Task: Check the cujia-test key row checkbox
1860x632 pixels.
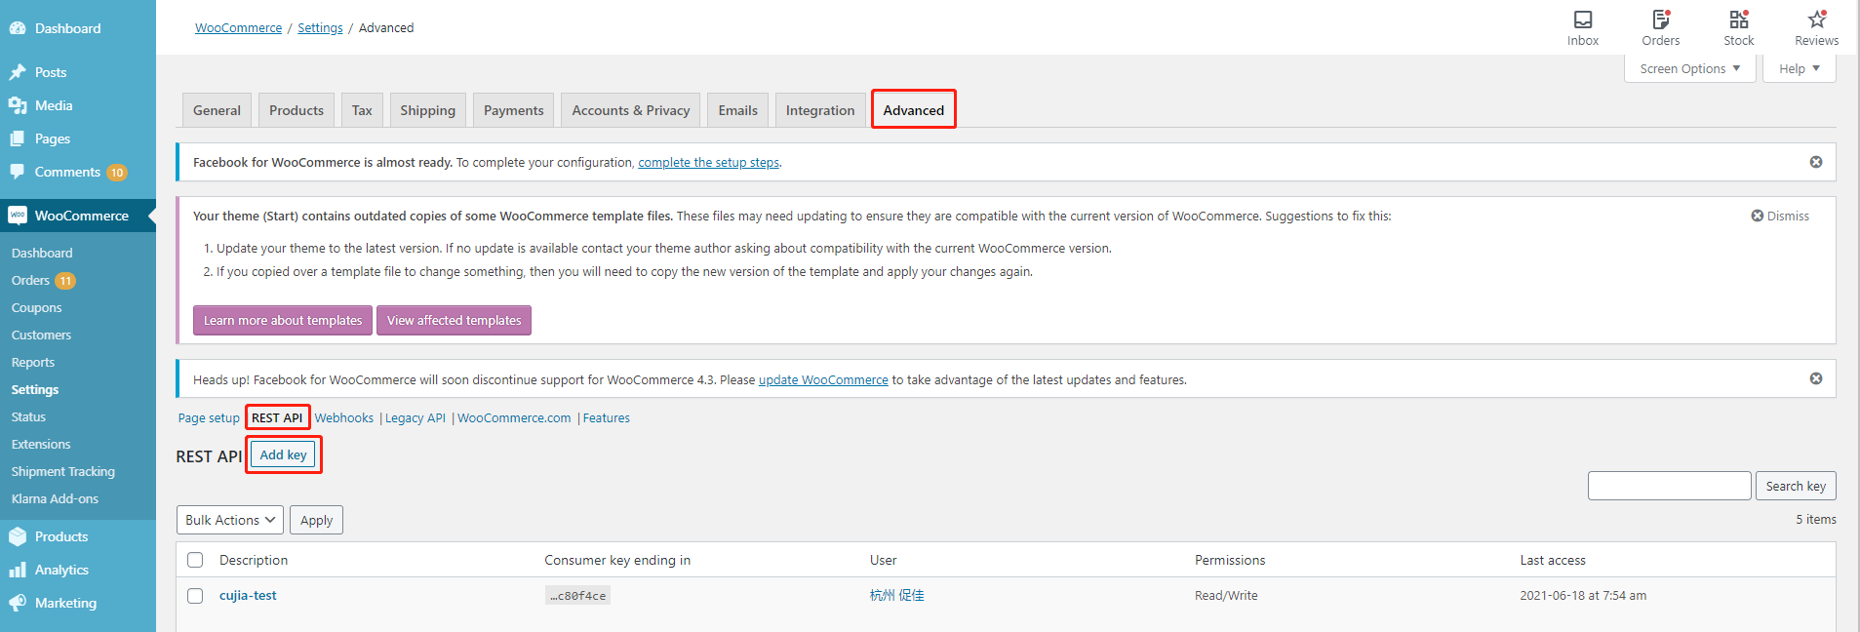Action: [x=195, y=596]
